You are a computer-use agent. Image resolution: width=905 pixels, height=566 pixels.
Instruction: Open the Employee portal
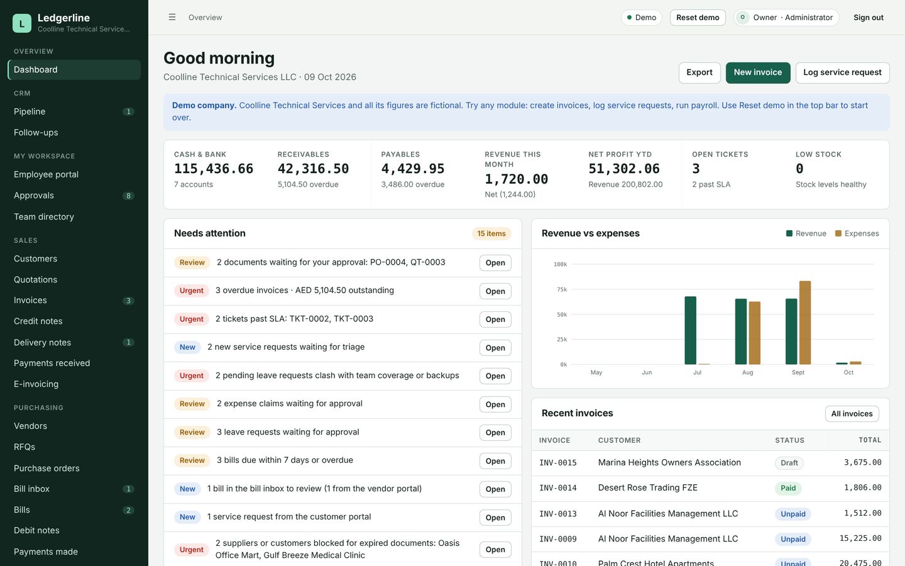click(74, 175)
